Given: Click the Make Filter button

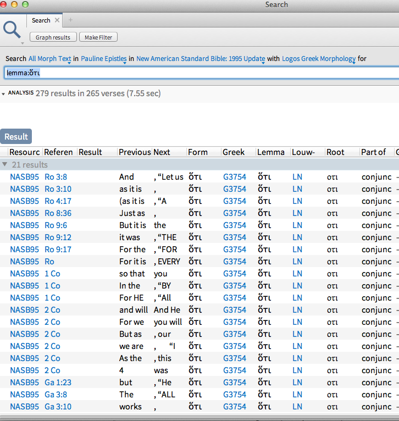Looking at the screenshot, I should [98, 37].
